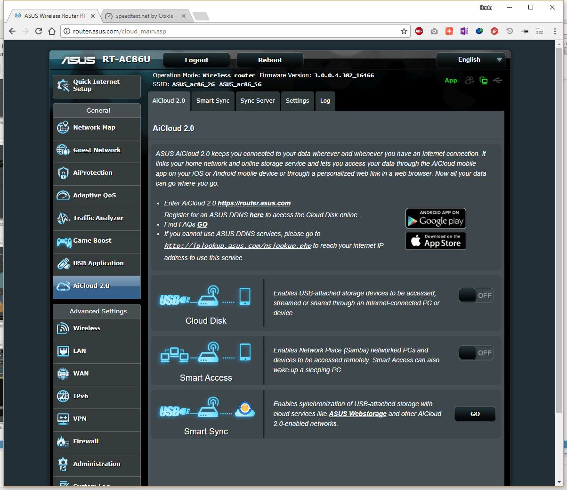Click the Reboot button

point(270,60)
